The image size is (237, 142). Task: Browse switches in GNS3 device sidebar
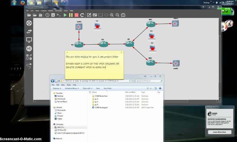pos(29,31)
